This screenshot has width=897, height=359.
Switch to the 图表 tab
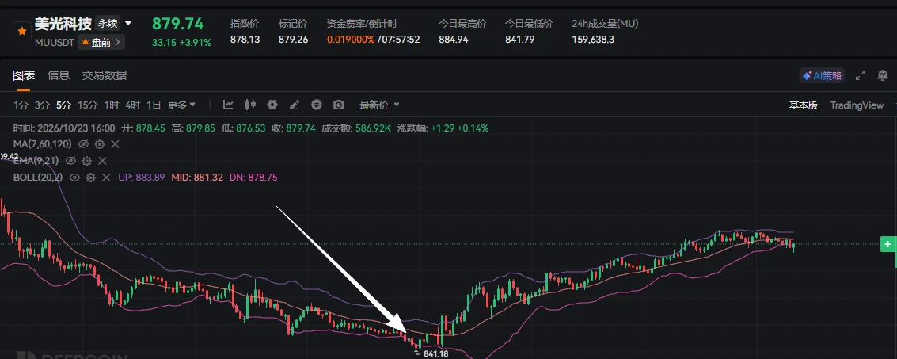point(24,75)
